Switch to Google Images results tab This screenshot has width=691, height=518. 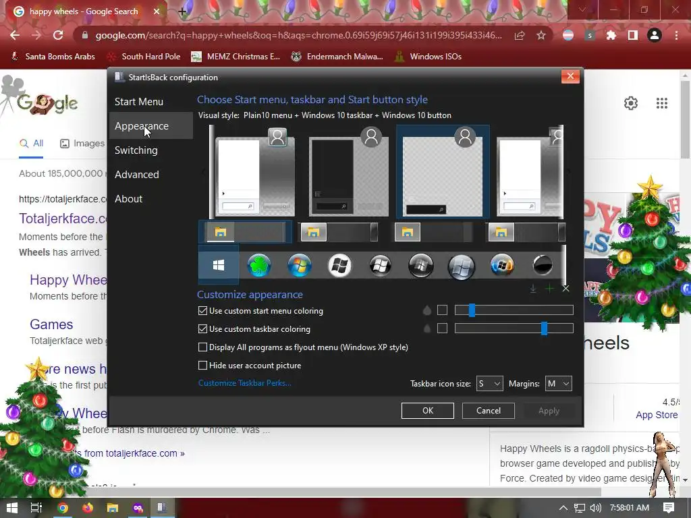tap(82, 144)
